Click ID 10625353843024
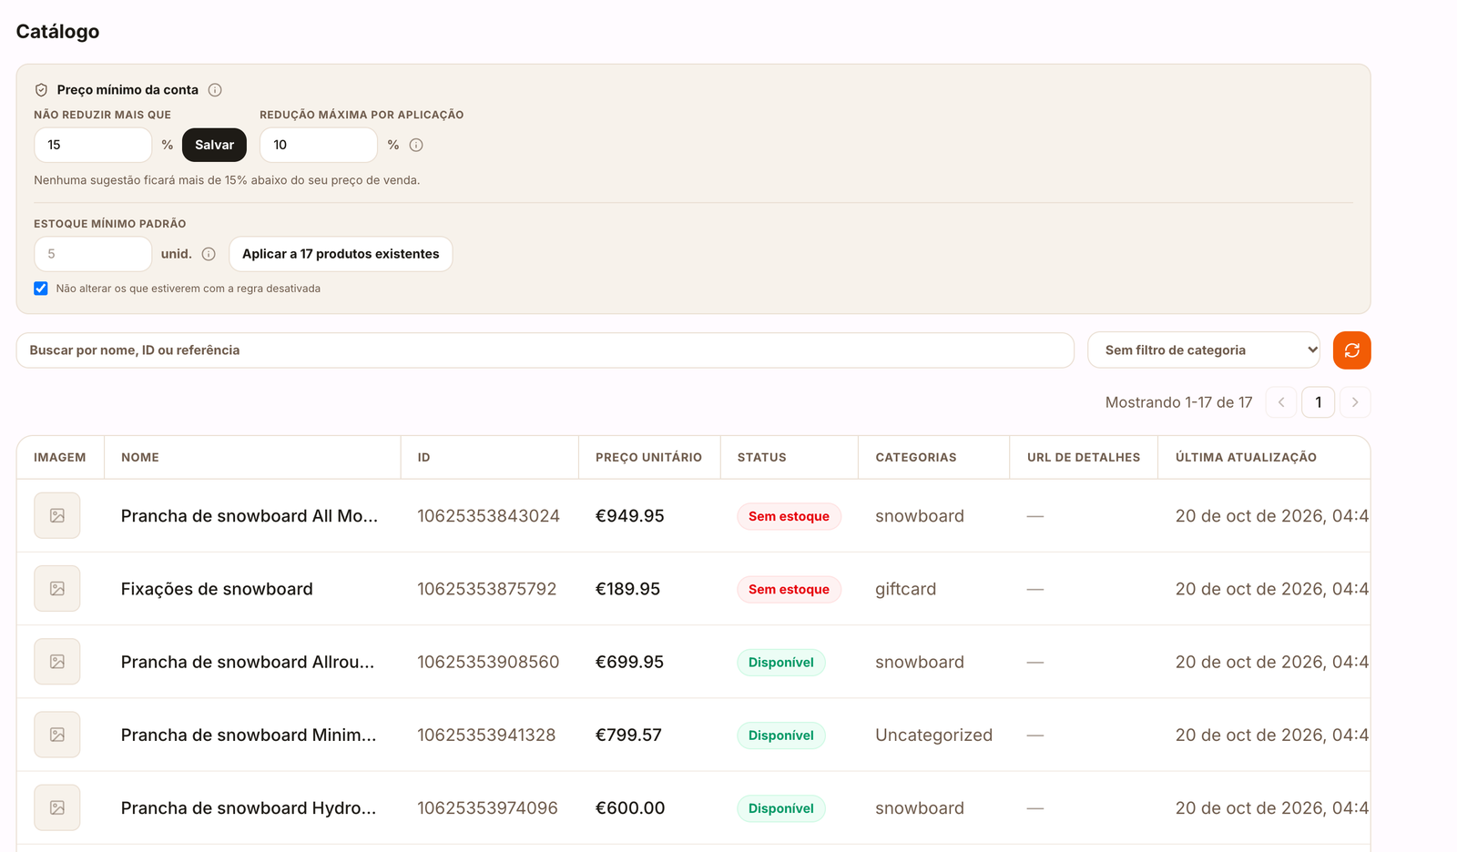The width and height of the screenshot is (1457, 852). 488,516
